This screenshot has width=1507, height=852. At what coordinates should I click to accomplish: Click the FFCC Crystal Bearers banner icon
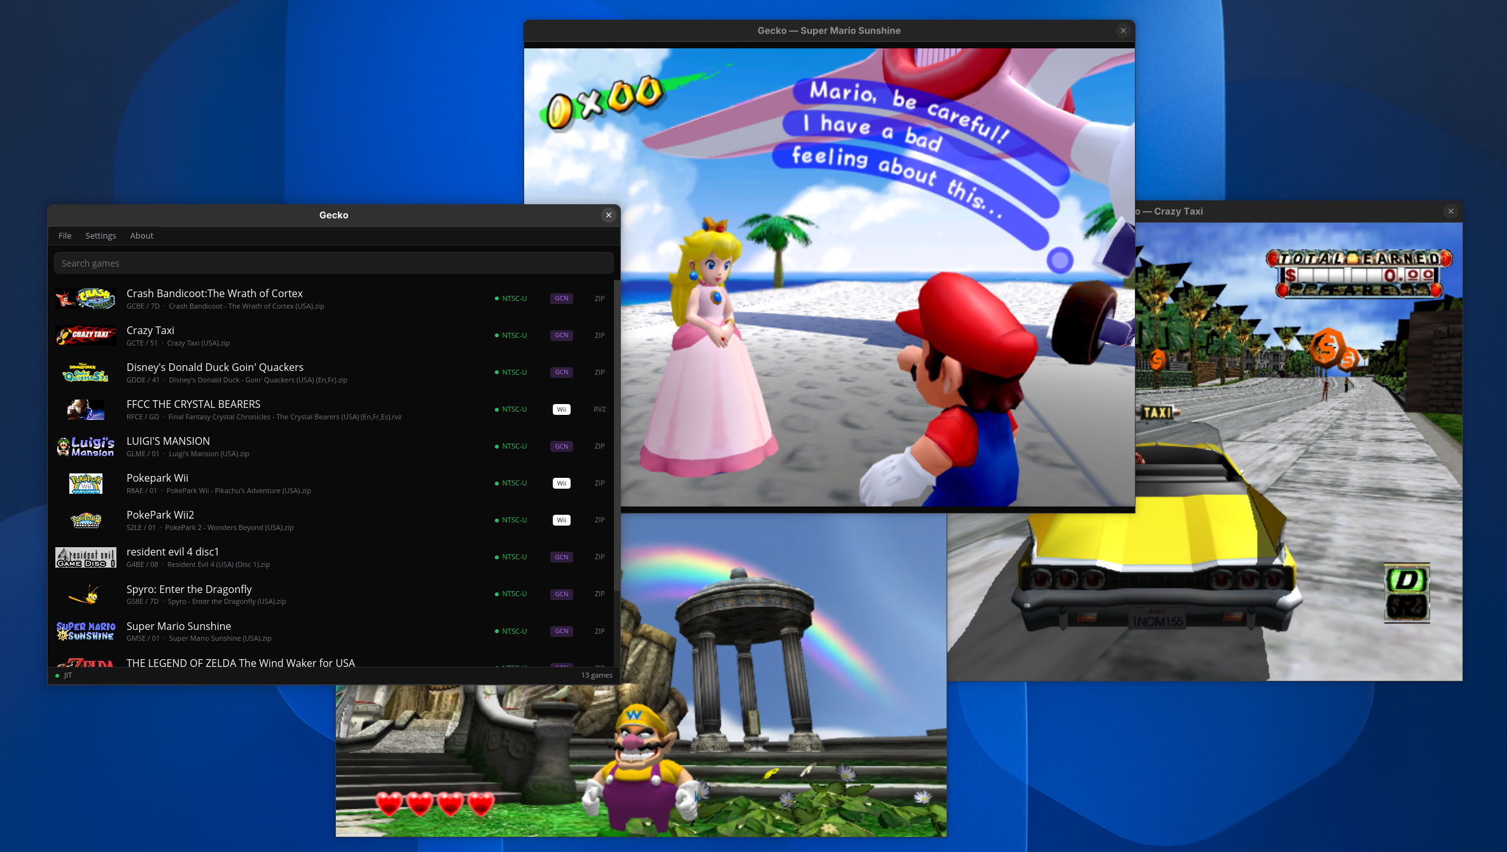point(86,409)
